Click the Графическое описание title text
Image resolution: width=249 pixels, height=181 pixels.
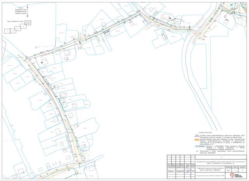point(210,169)
